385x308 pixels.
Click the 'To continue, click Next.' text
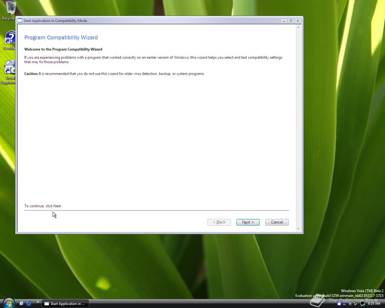[x=43, y=206]
